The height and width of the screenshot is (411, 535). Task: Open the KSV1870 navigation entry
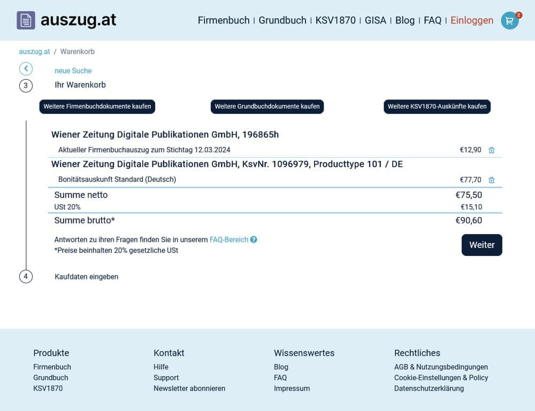[x=335, y=20]
